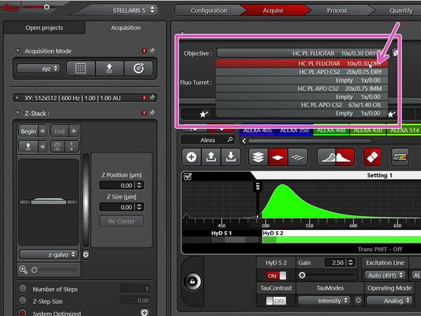Click the circular icon next to TauModes
421x316 pixels.
tap(358, 300)
